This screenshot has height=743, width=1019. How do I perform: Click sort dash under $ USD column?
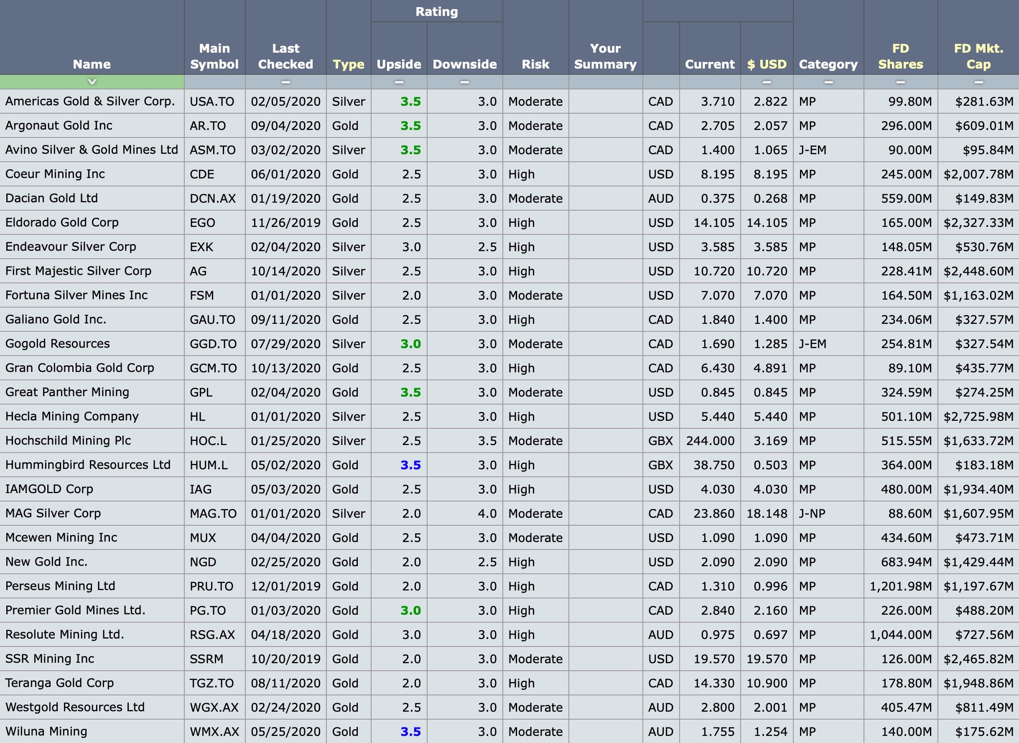click(x=767, y=82)
